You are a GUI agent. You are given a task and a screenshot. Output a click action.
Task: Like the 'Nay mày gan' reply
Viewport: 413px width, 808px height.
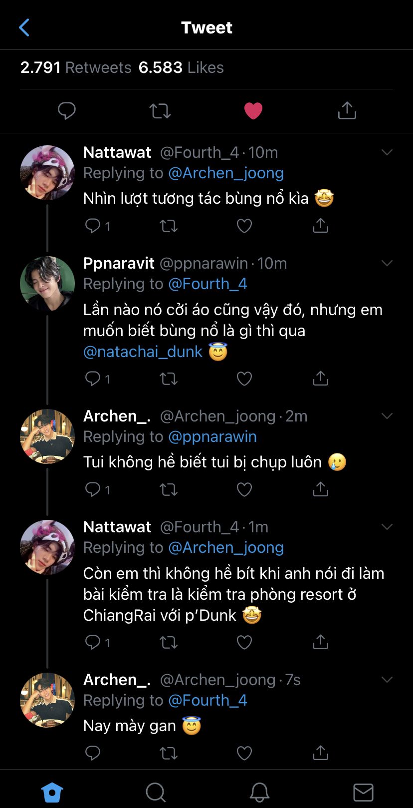pos(244,753)
